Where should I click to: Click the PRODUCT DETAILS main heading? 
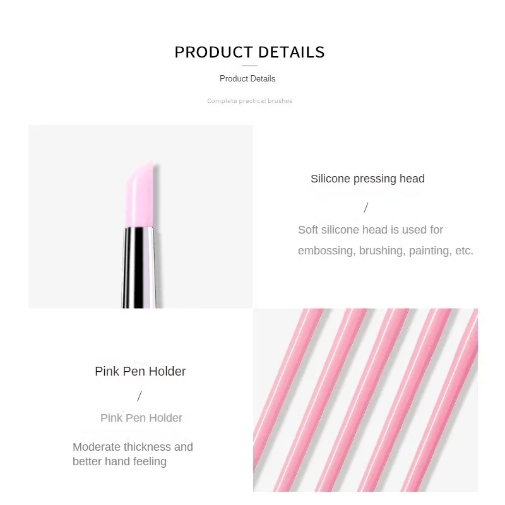(x=249, y=52)
